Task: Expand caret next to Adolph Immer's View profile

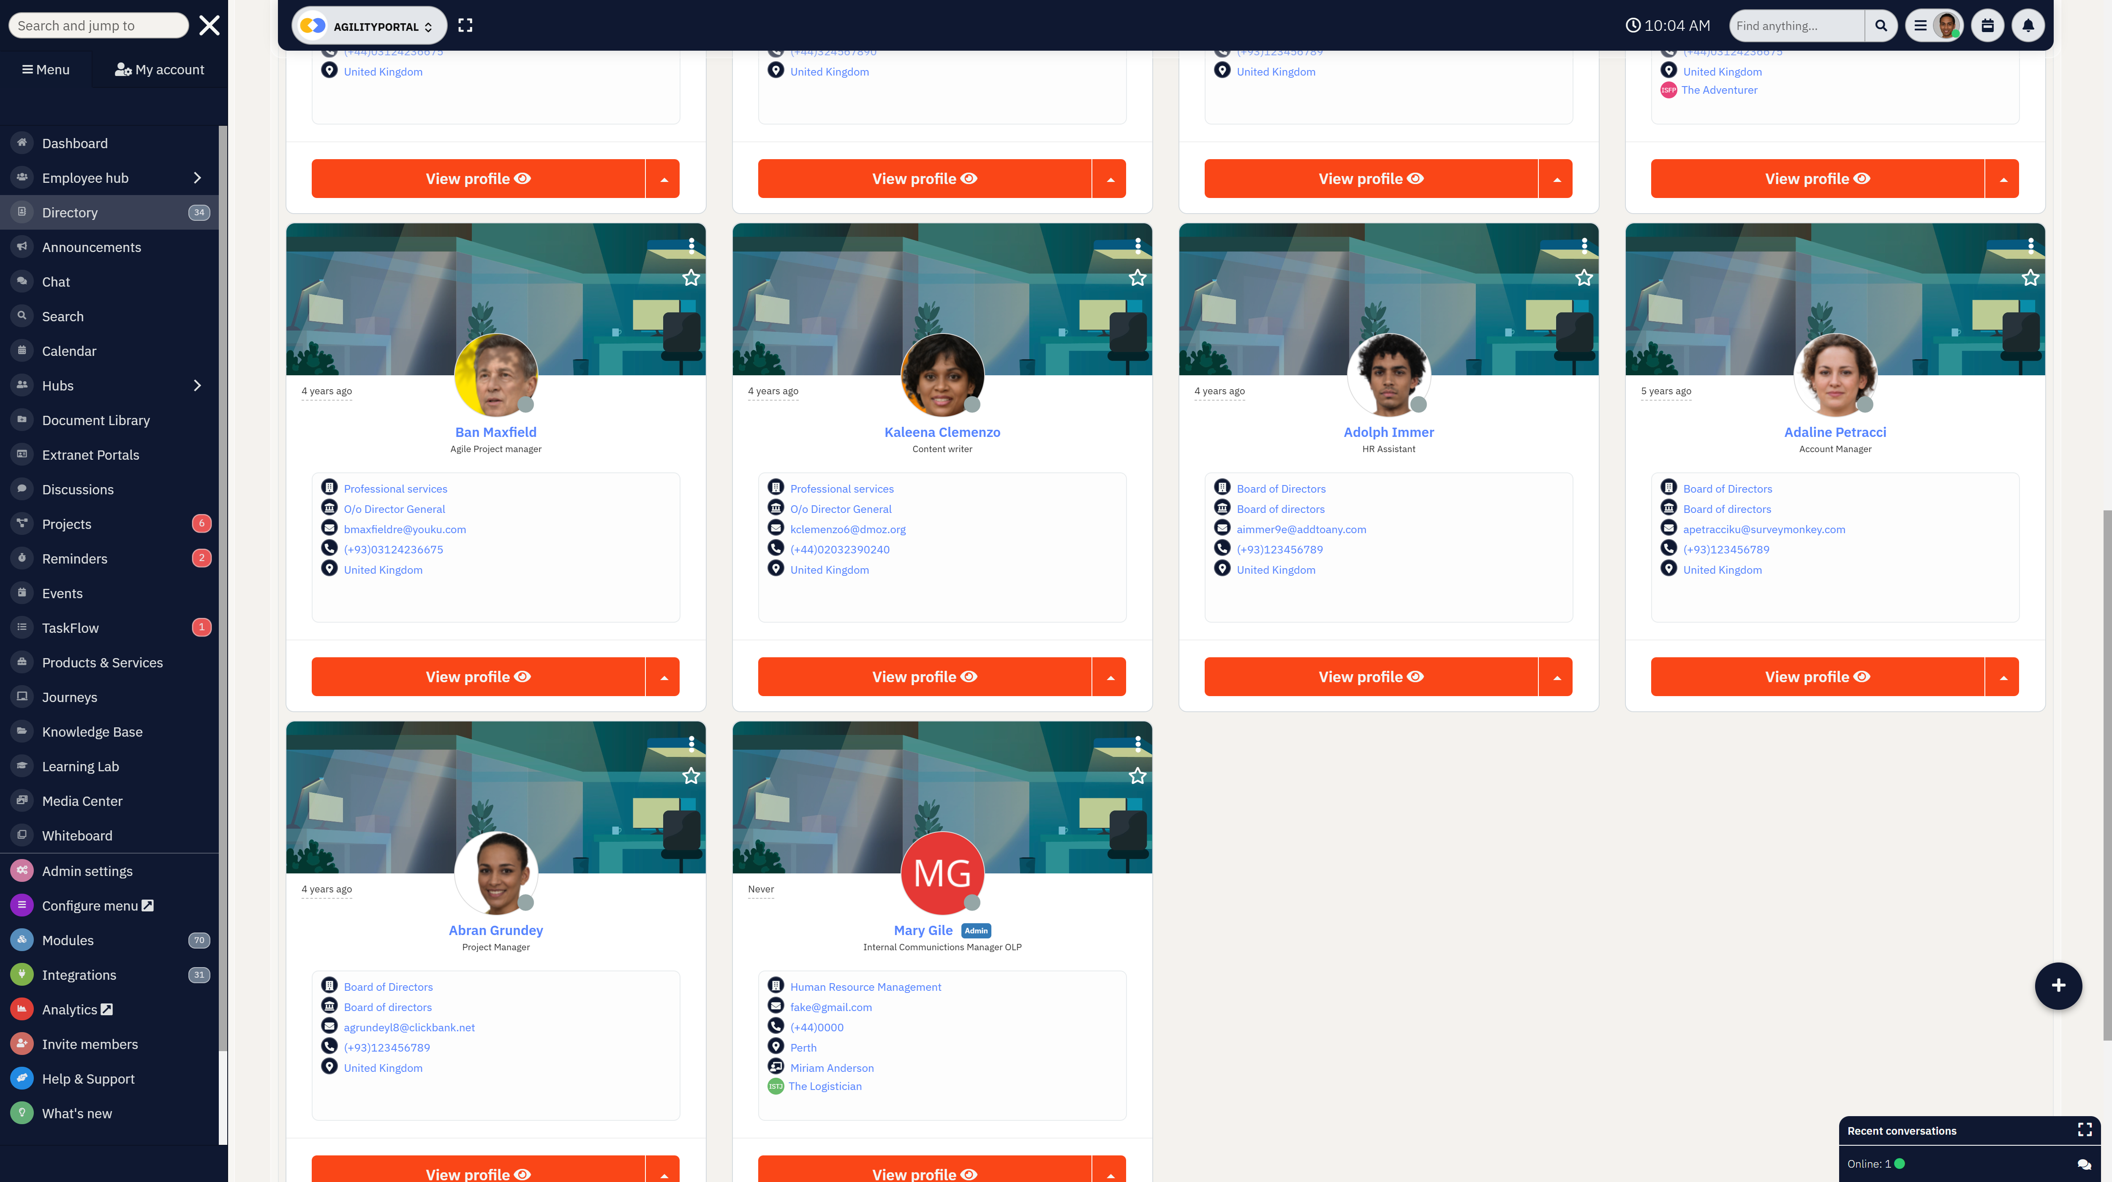Action: (1556, 677)
